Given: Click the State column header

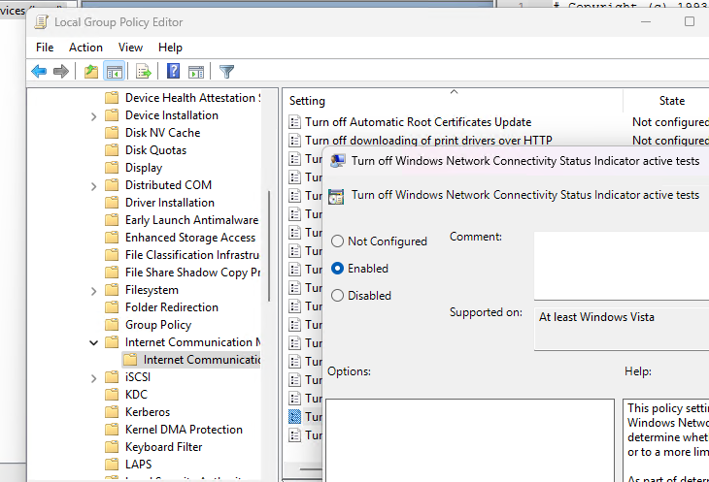Looking at the screenshot, I should click(x=671, y=101).
